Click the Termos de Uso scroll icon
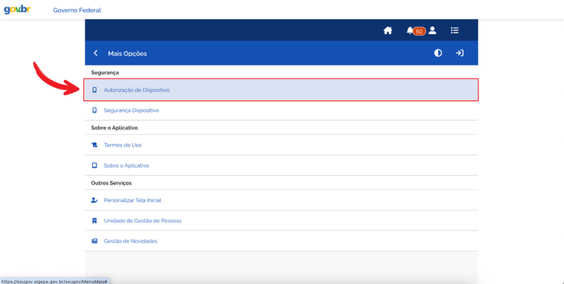This screenshot has height=284, width=564. point(94,145)
